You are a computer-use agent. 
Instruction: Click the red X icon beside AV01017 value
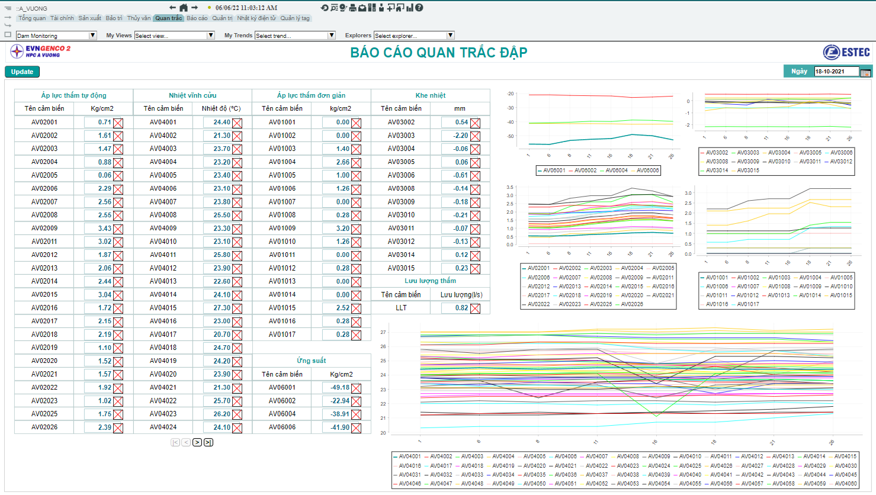(356, 335)
